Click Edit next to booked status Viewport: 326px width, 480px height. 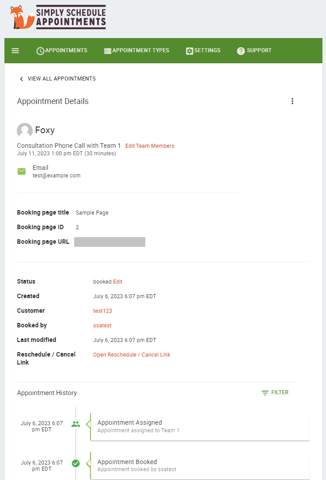click(x=118, y=281)
